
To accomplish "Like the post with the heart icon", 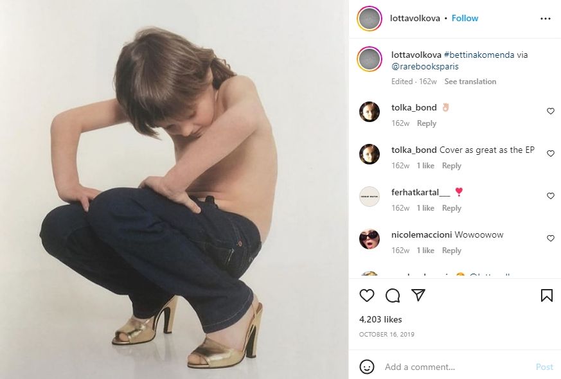I will coord(367,295).
